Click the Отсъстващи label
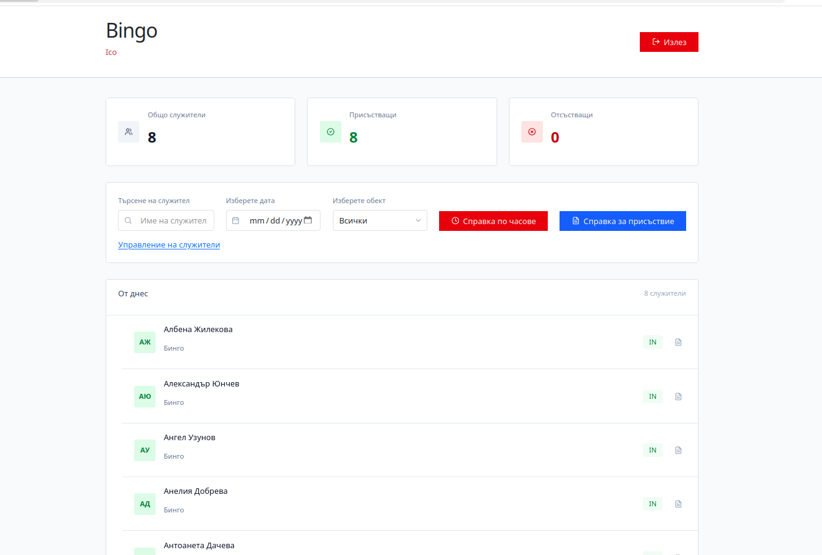The width and height of the screenshot is (822, 555). point(572,115)
